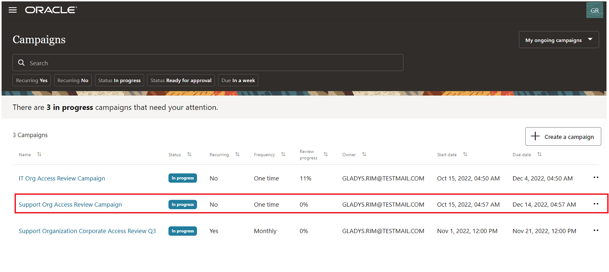Open actions menu for Support Org Access Review Campaign
The height and width of the screenshot is (272, 609).
[596, 204]
